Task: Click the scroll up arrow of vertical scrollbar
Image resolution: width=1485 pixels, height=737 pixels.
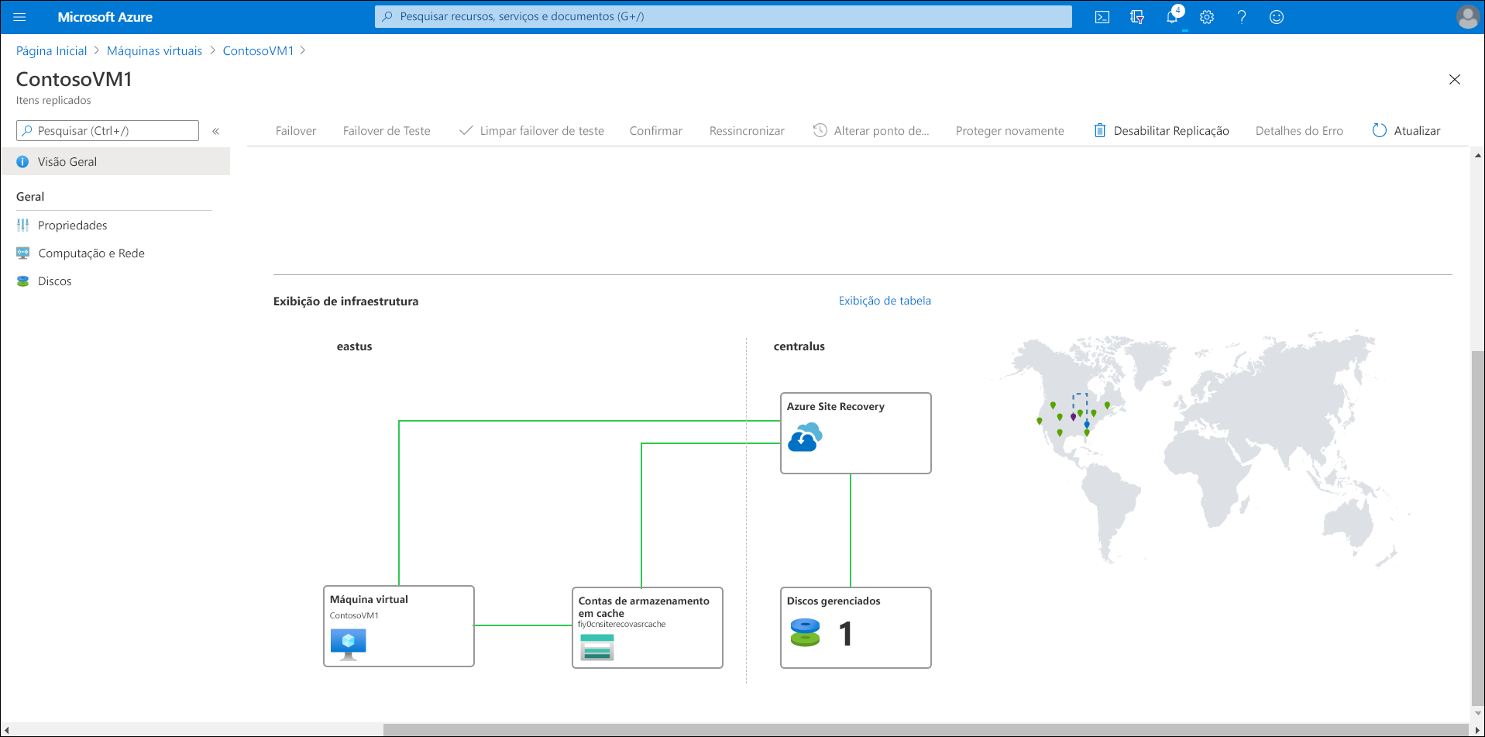Action: (x=1477, y=155)
